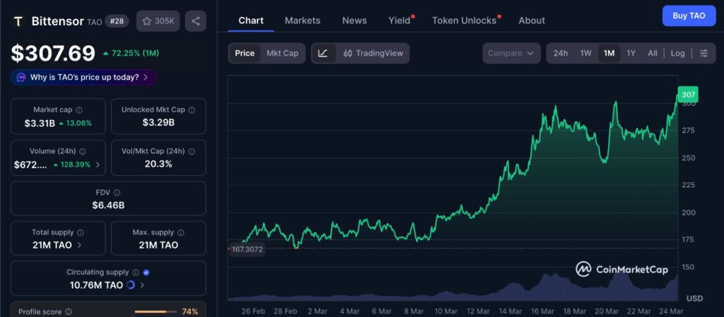Click info icon next to Market cap
Image resolution: width=724 pixels, height=317 pixels.
(79, 110)
